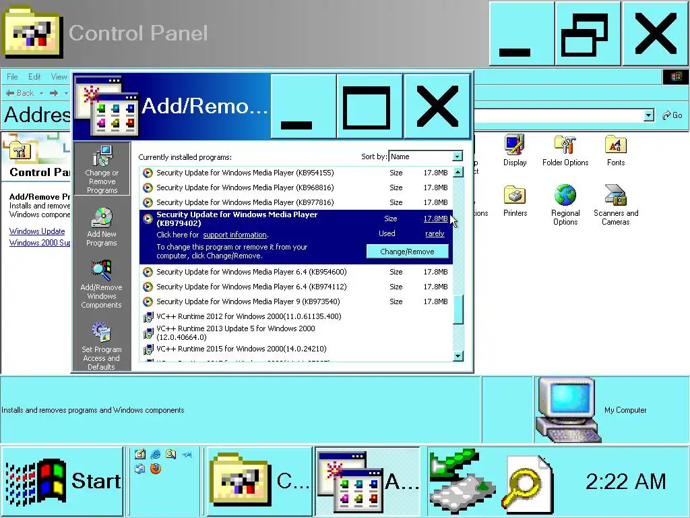Open Back button history dropdown arrow
The image size is (690, 518).
[x=41, y=93]
